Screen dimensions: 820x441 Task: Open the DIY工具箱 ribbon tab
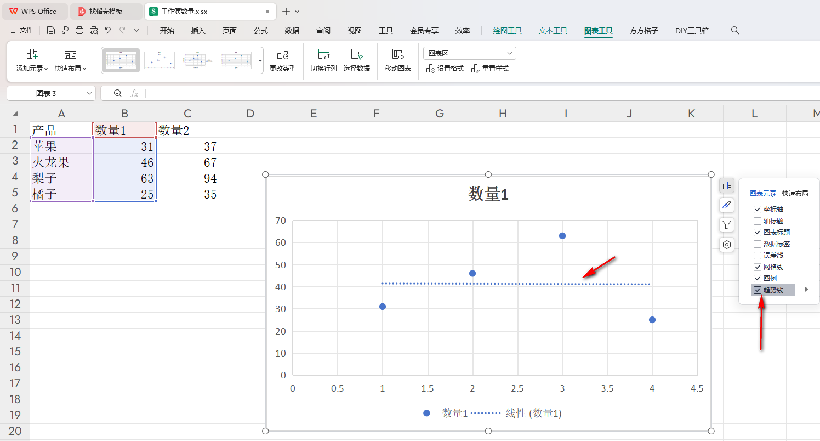click(692, 31)
